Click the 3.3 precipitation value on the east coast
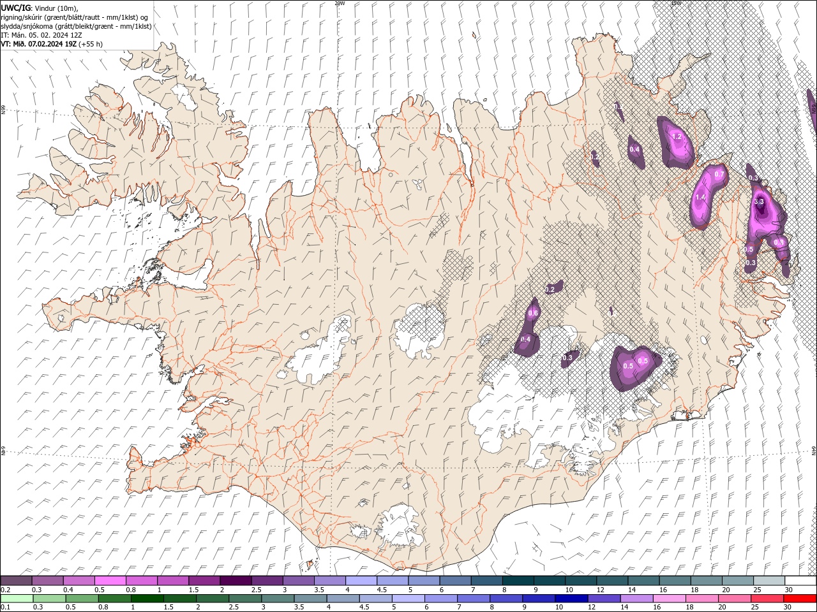Viewport: 817px width, 612px height. pyautogui.click(x=759, y=201)
